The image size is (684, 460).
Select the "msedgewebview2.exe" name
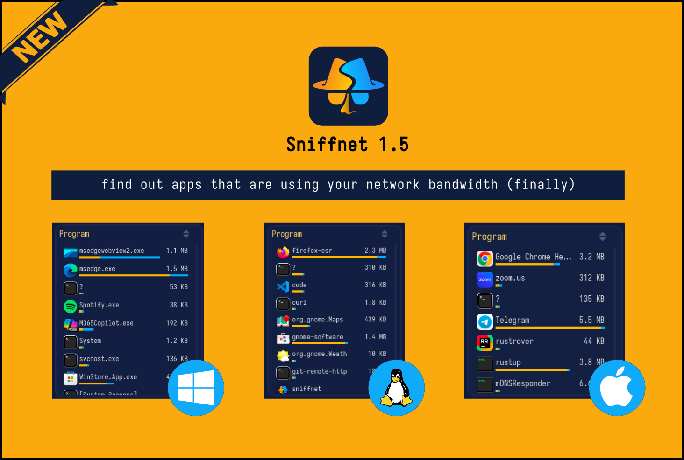[x=112, y=251]
